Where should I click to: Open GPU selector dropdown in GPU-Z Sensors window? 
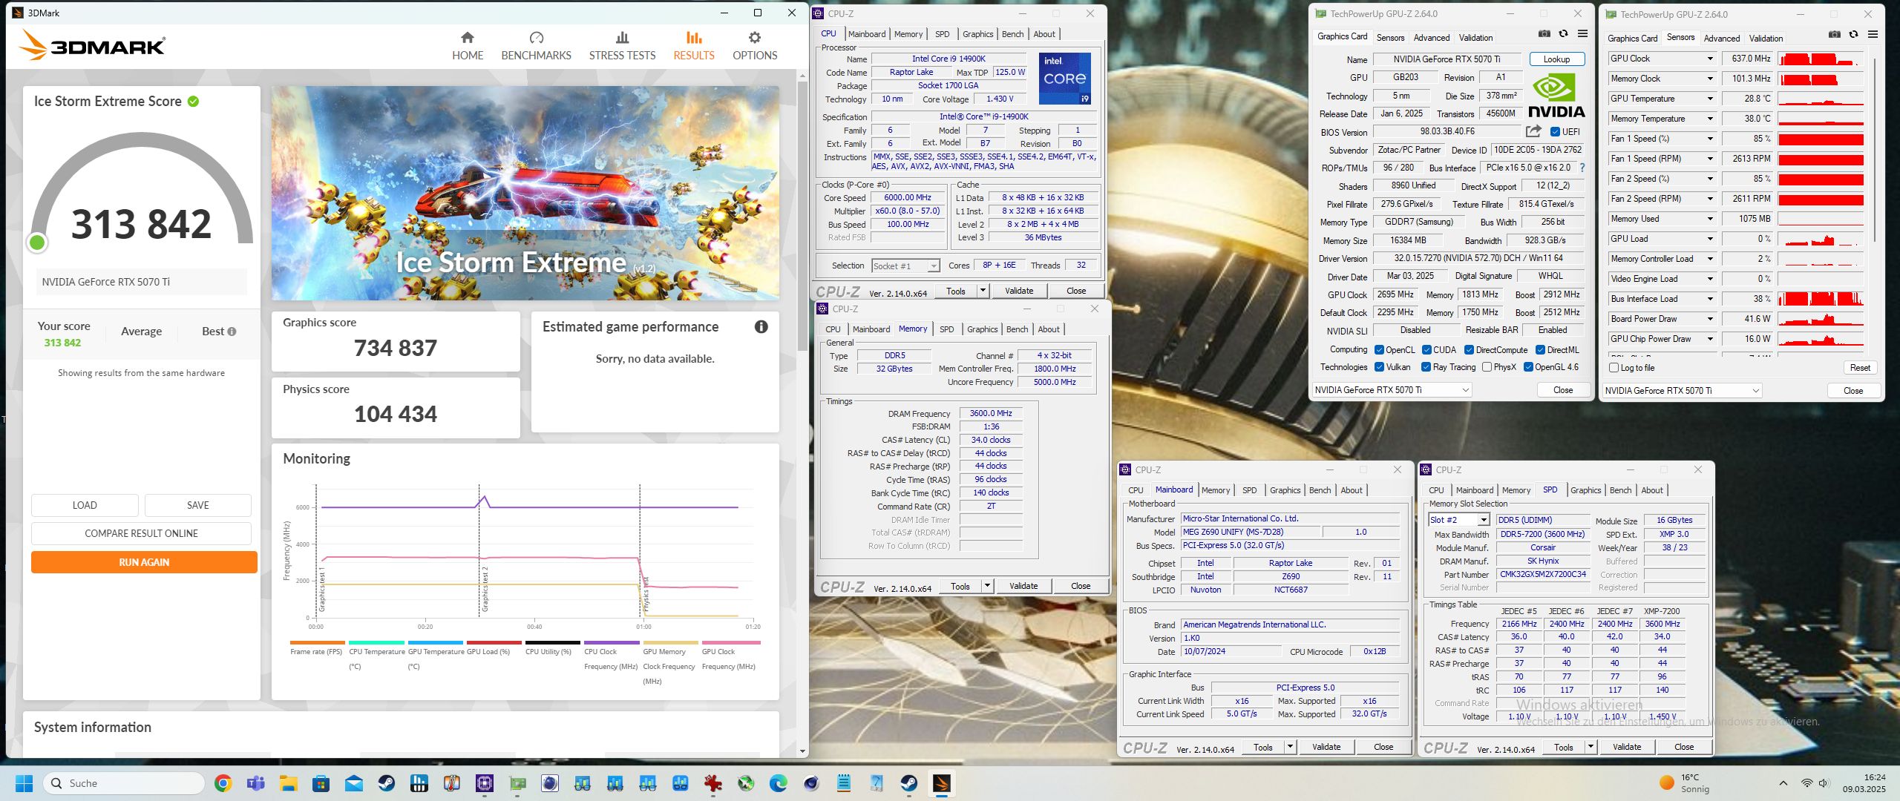1682,391
